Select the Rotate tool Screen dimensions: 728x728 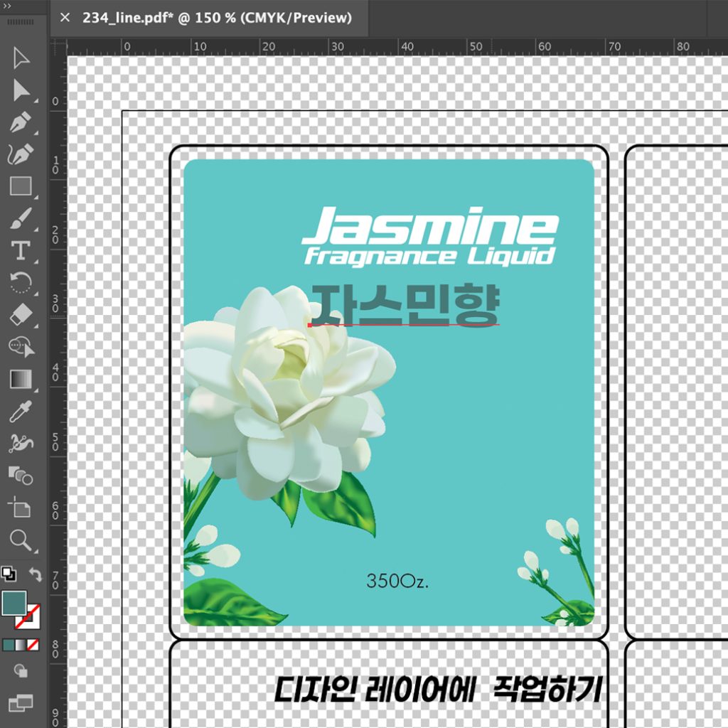tap(21, 282)
